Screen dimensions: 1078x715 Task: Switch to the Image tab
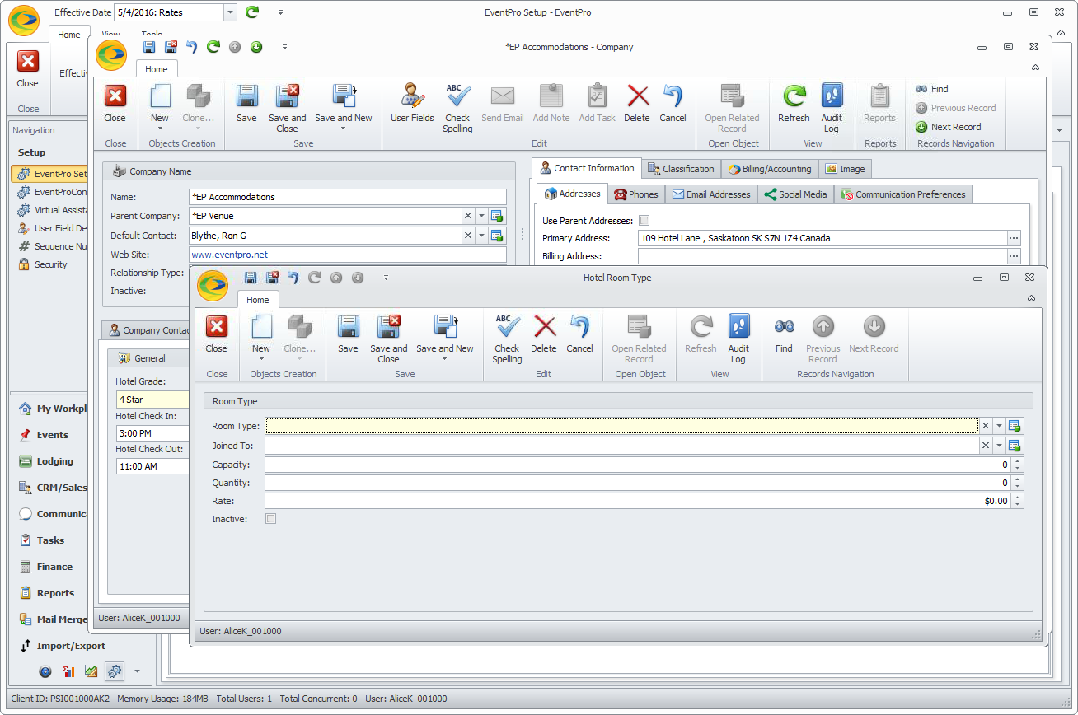tap(845, 169)
